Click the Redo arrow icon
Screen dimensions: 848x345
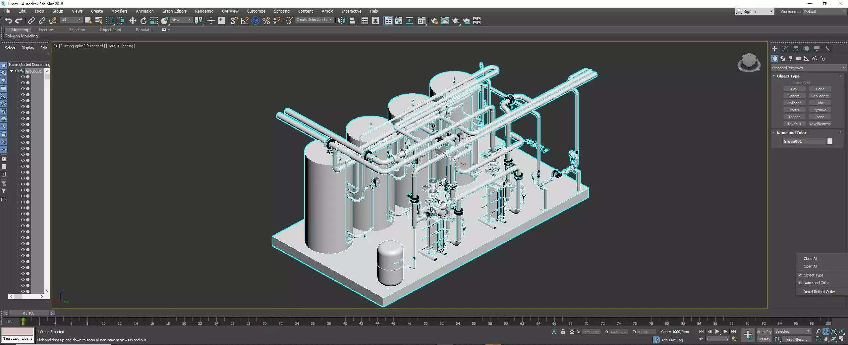point(19,21)
